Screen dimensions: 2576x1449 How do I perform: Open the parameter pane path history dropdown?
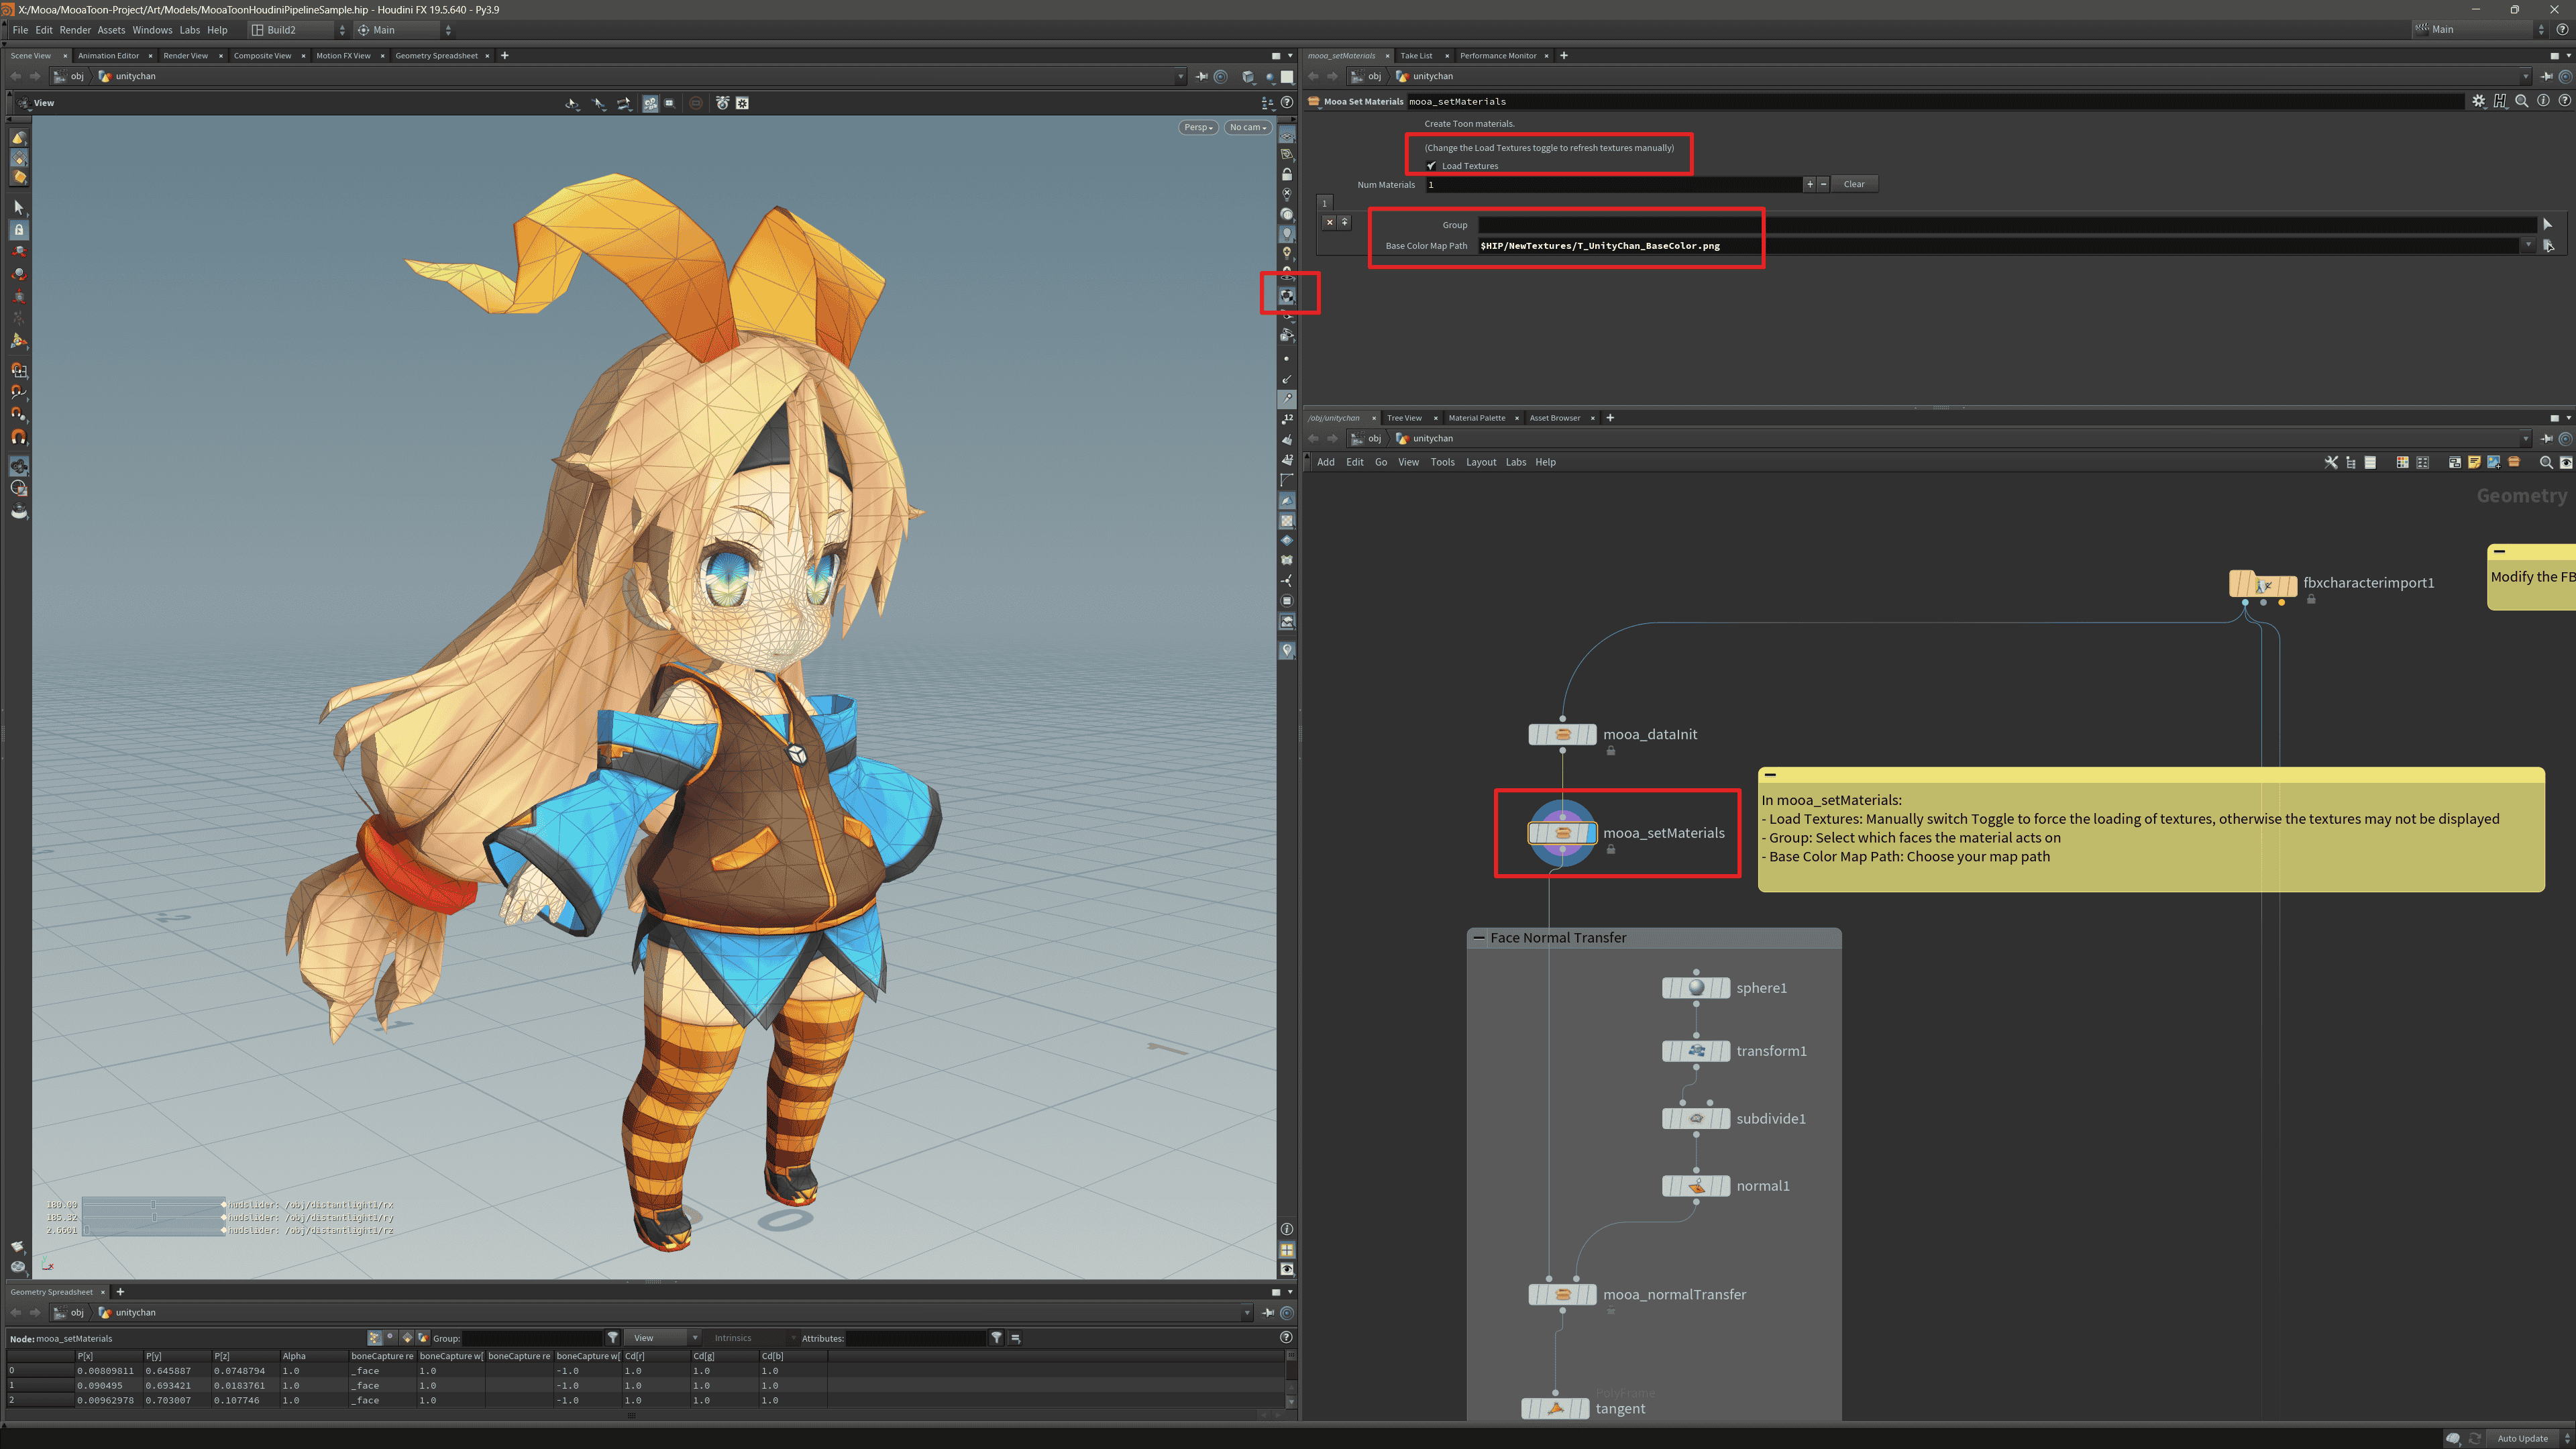tap(2525, 76)
